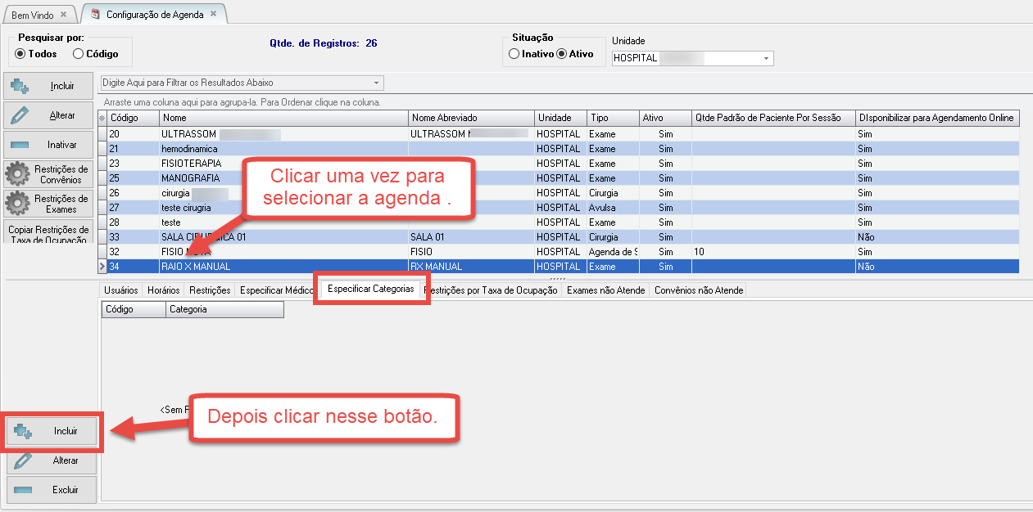Click the upper Incluir plus icon
Image resolution: width=1033 pixels, height=512 pixels.
(x=20, y=86)
